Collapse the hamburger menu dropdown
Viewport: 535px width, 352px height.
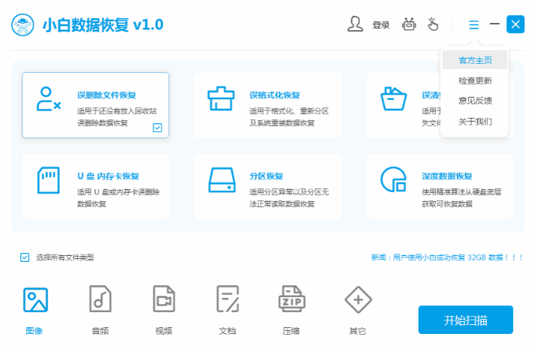click(473, 25)
